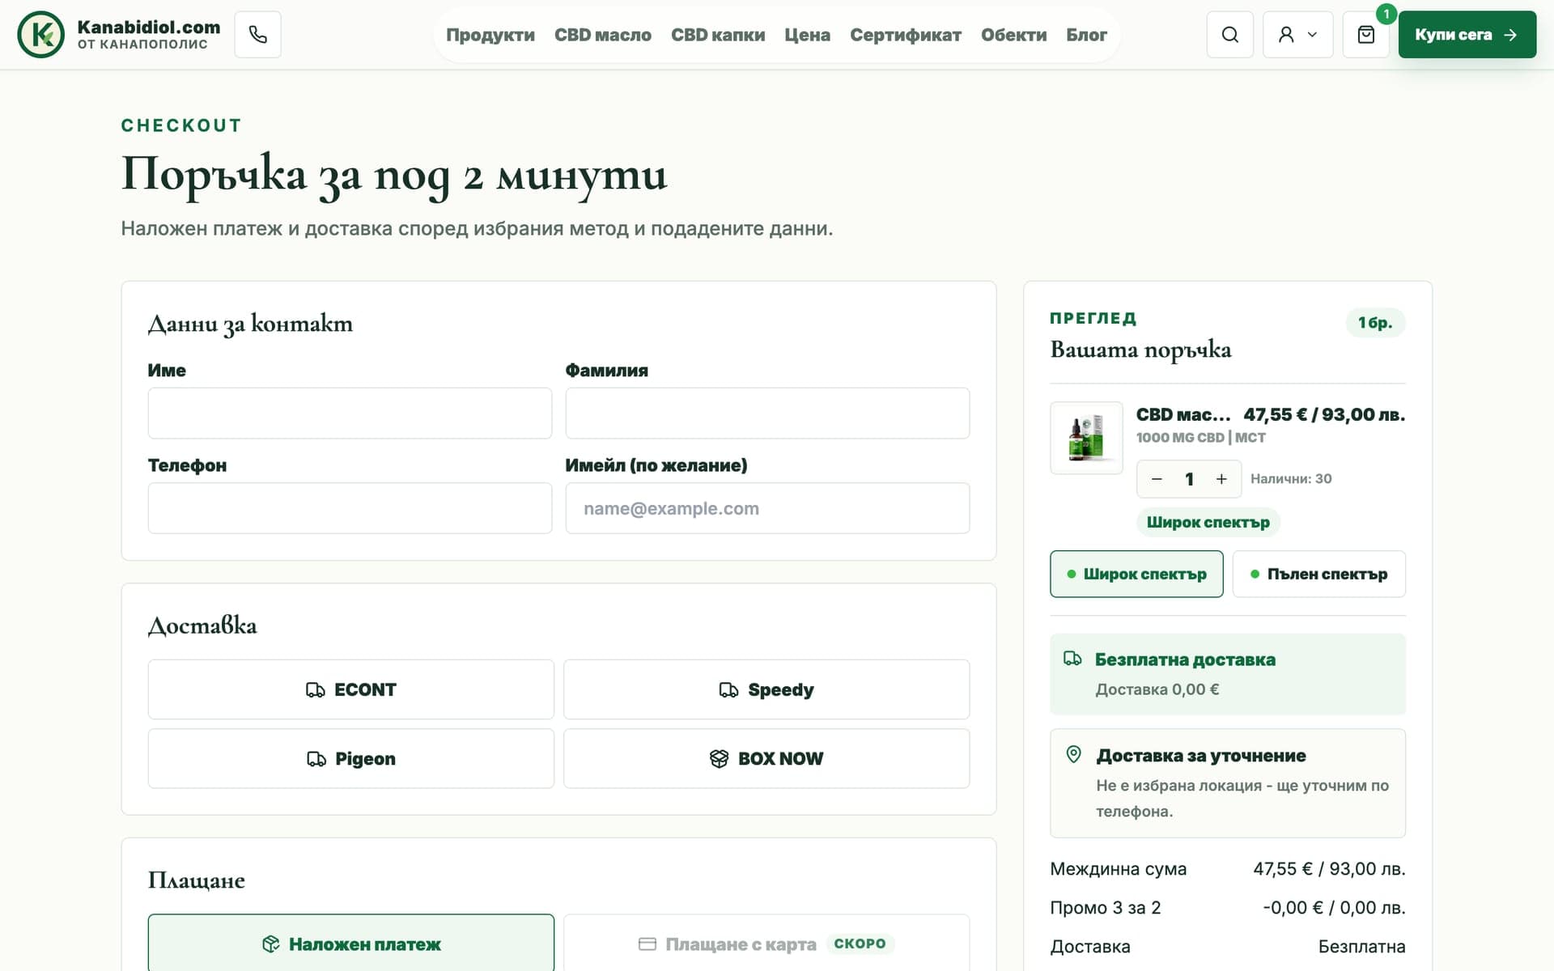The width and height of the screenshot is (1554, 971).
Task: Click the Наличини: 30 stock text
Action: (1291, 479)
